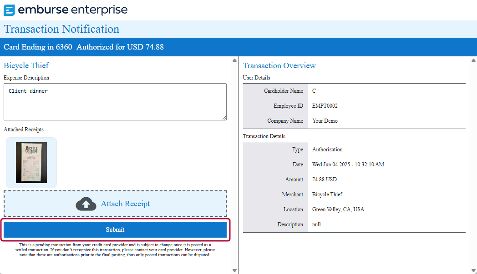Click the 'Transaction Notification' heading

coord(61,29)
